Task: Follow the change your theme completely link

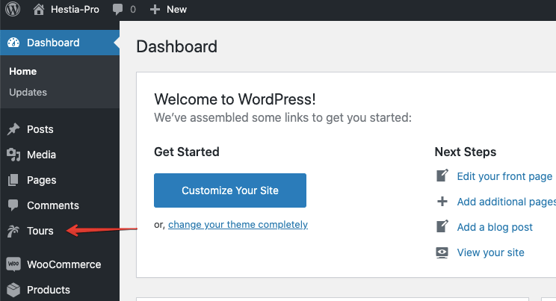Action: (x=238, y=224)
